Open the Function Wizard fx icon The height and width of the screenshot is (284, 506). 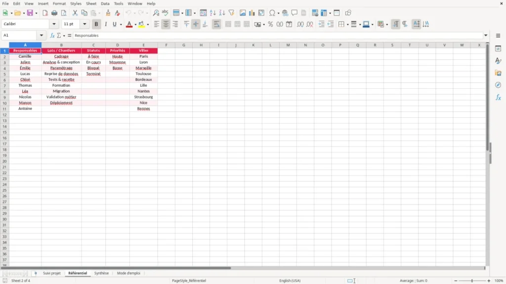[52, 35]
